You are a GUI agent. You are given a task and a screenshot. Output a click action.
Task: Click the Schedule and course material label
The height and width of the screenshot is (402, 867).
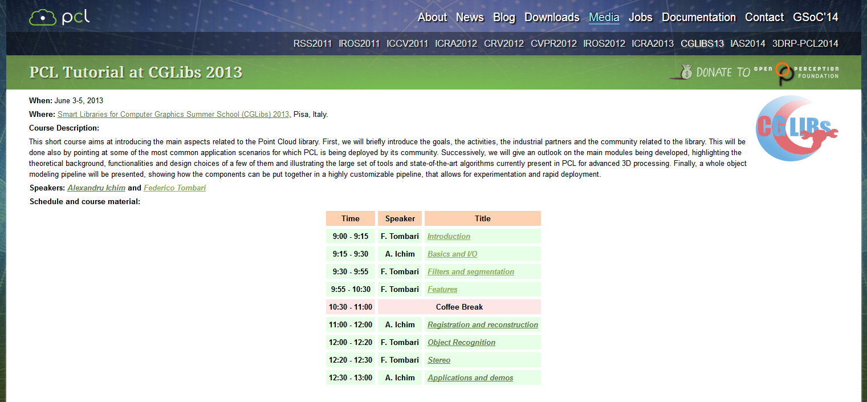[85, 201]
